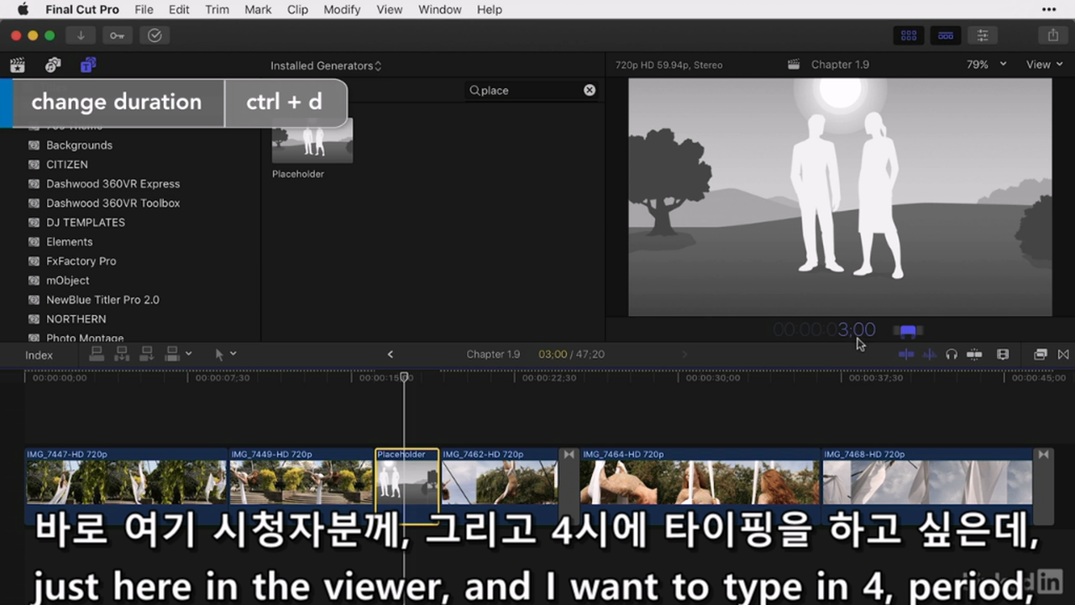The width and height of the screenshot is (1075, 605).
Task: Connect clip to primary storyline button
Action: (97, 355)
